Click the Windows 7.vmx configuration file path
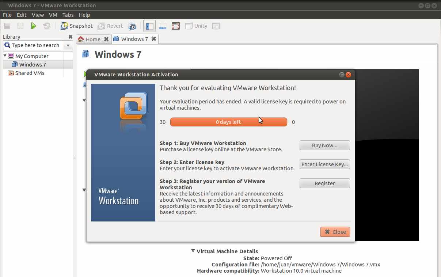The width and height of the screenshot is (441, 277). [320, 264]
